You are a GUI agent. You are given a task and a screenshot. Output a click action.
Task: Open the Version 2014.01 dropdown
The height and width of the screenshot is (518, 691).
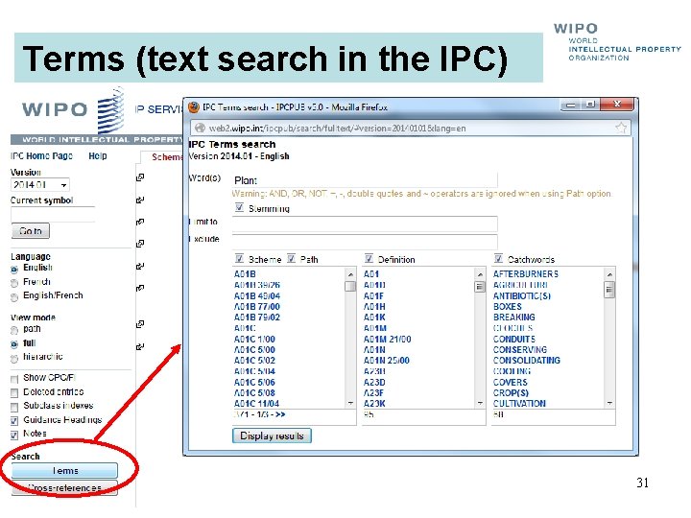(40, 185)
